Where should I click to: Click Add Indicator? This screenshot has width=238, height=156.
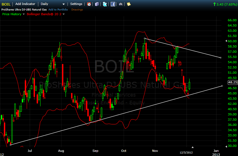click(25, 4)
